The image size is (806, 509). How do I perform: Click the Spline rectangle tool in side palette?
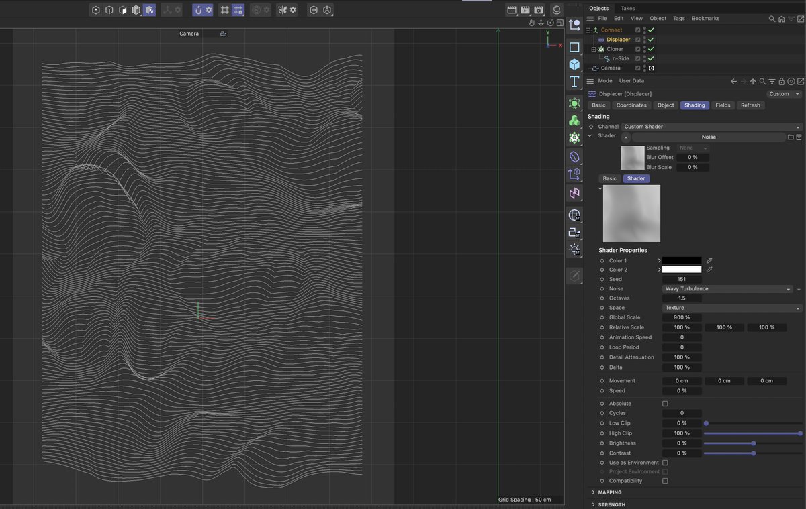coord(574,48)
